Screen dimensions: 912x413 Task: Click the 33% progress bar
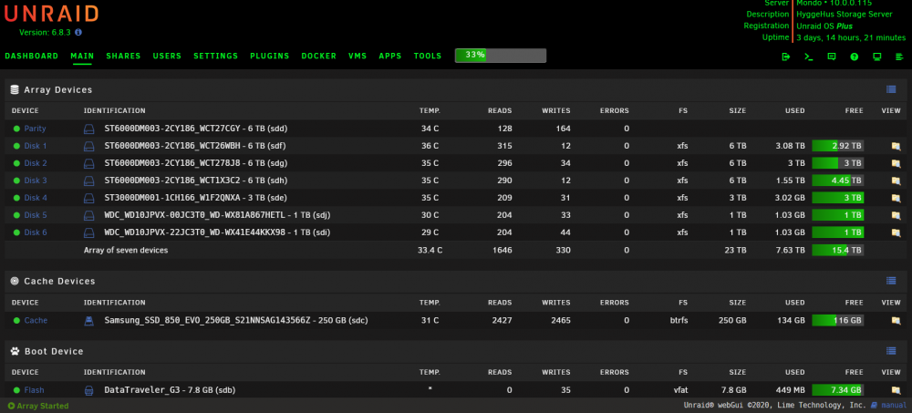click(501, 56)
